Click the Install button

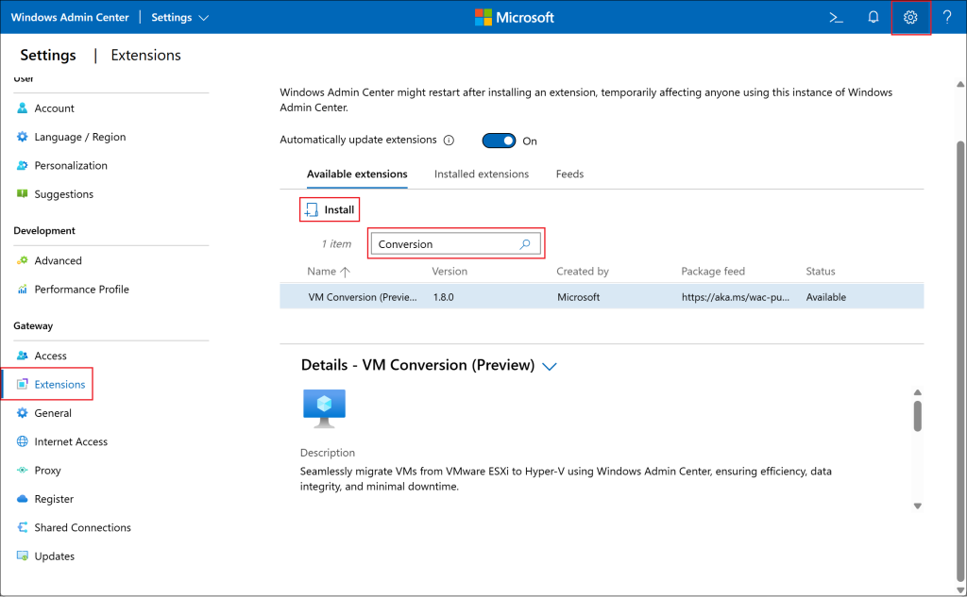point(329,208)
